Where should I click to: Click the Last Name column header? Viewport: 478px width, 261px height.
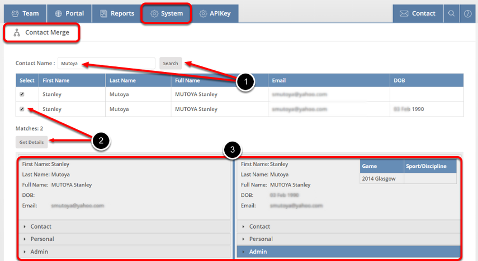tap(139, 80)
